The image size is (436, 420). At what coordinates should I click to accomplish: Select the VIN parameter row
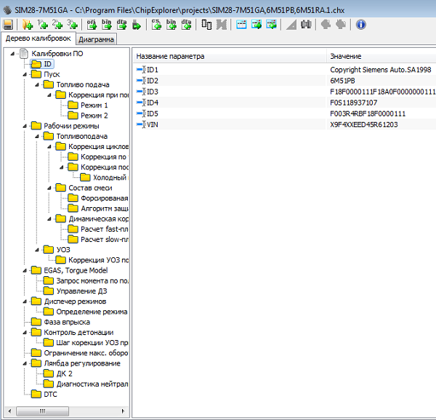coord(153,124)
